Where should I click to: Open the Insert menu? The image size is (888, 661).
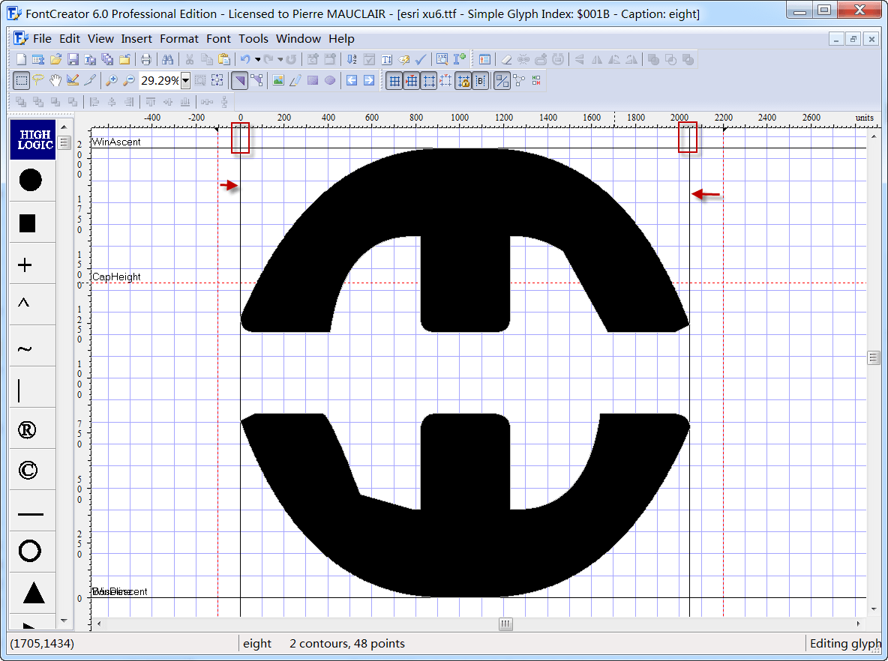[x=136, y=38]
